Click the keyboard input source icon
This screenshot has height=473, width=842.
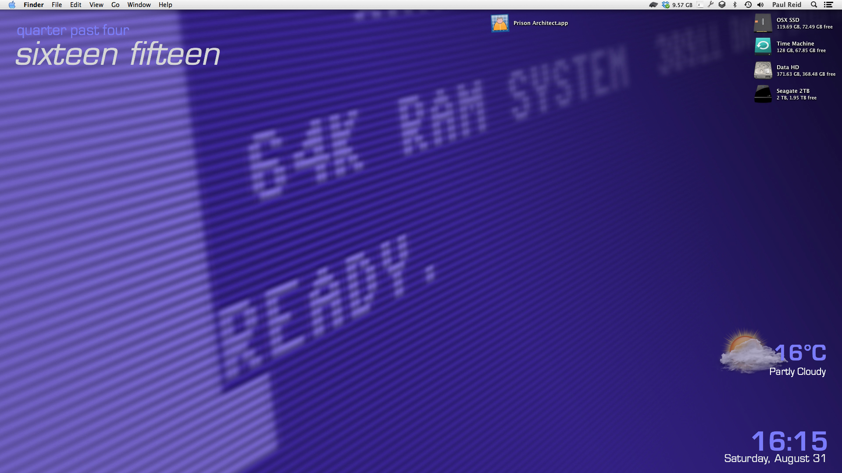coord(700,5)
